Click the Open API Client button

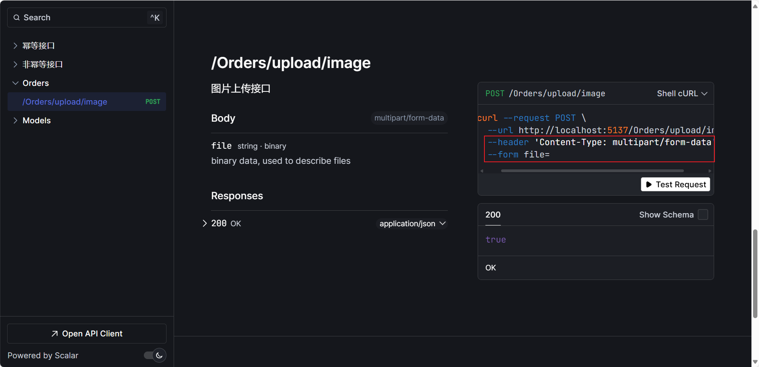click(87, 334)
